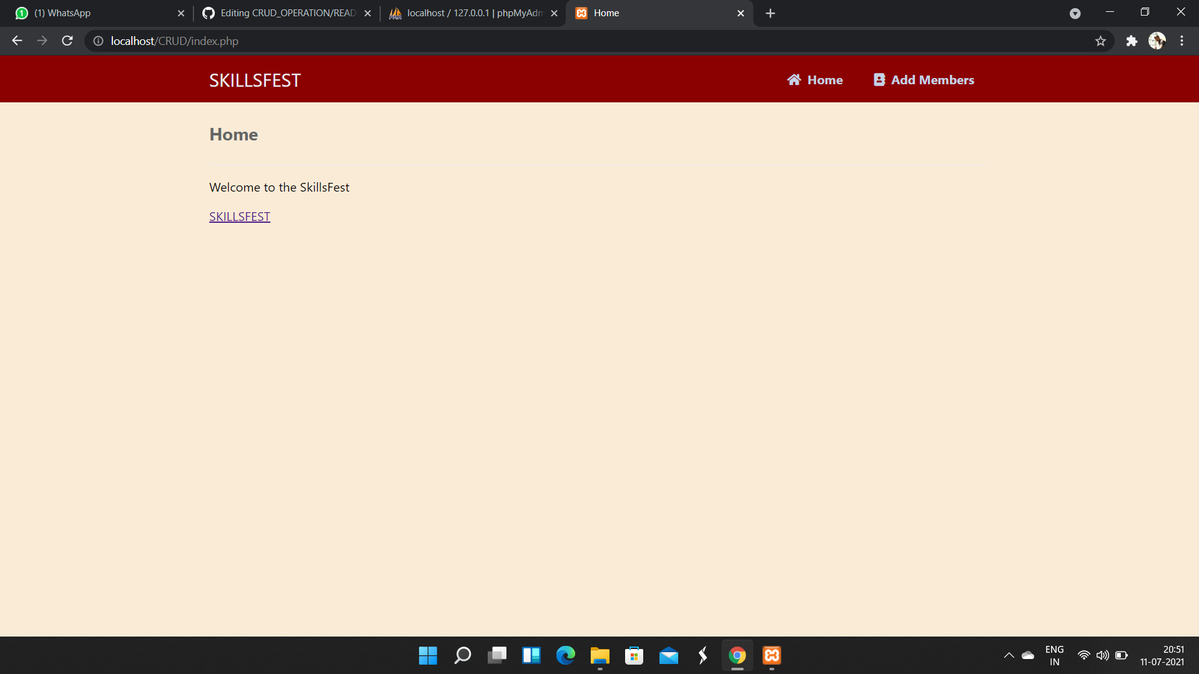Follow the purple SKILLSFEST hyperlink
This screenshot has height=674, width=1199.
coord(240,217)
